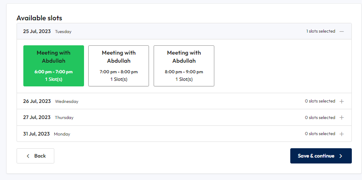
Task: Click '1 slots selected' label
Action: (321, 31)
